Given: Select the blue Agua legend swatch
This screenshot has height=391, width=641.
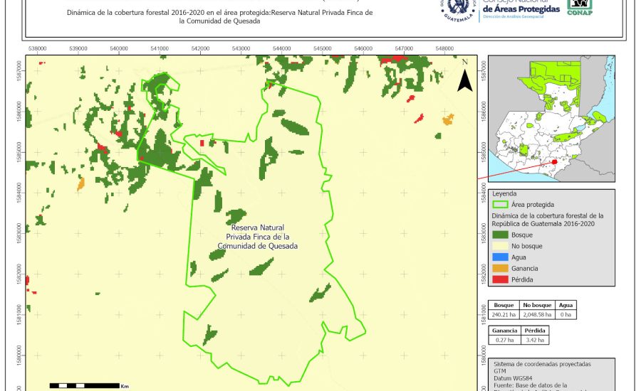Looking at the screenshot, I should tap(501, 257).
